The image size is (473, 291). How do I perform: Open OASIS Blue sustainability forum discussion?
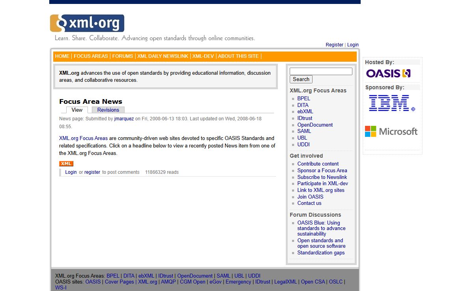321,228
